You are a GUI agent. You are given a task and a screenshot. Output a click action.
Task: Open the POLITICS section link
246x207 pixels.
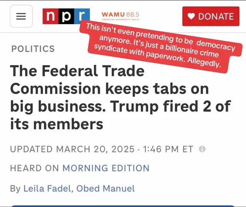pos(33,48)
